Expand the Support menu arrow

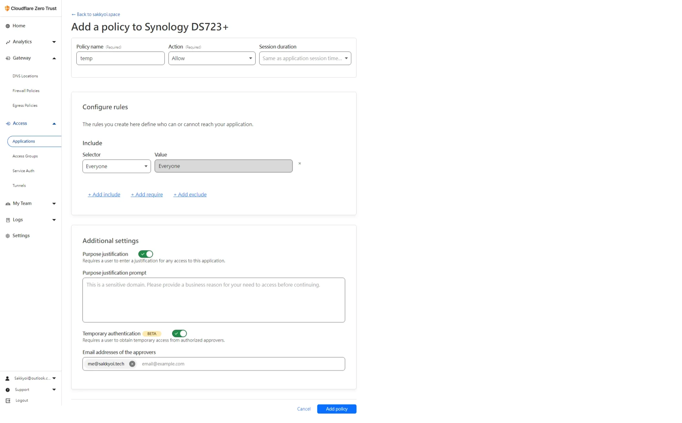(x=54, y=390)
